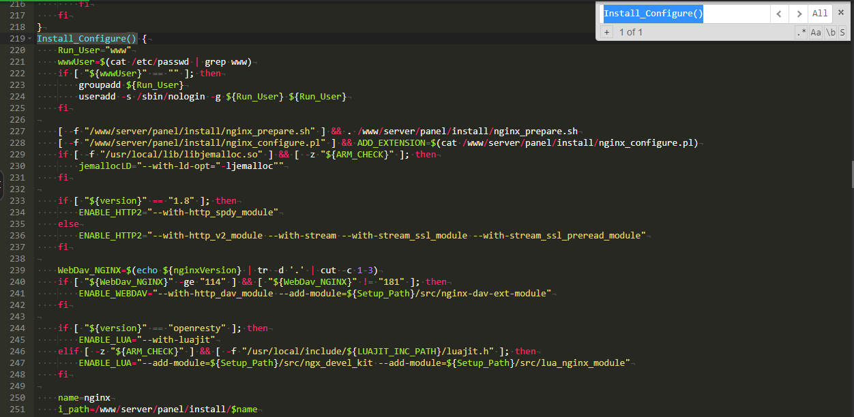Click line number 233 in gutter
This screenshot has height=417, width=854.
point(18,200)
